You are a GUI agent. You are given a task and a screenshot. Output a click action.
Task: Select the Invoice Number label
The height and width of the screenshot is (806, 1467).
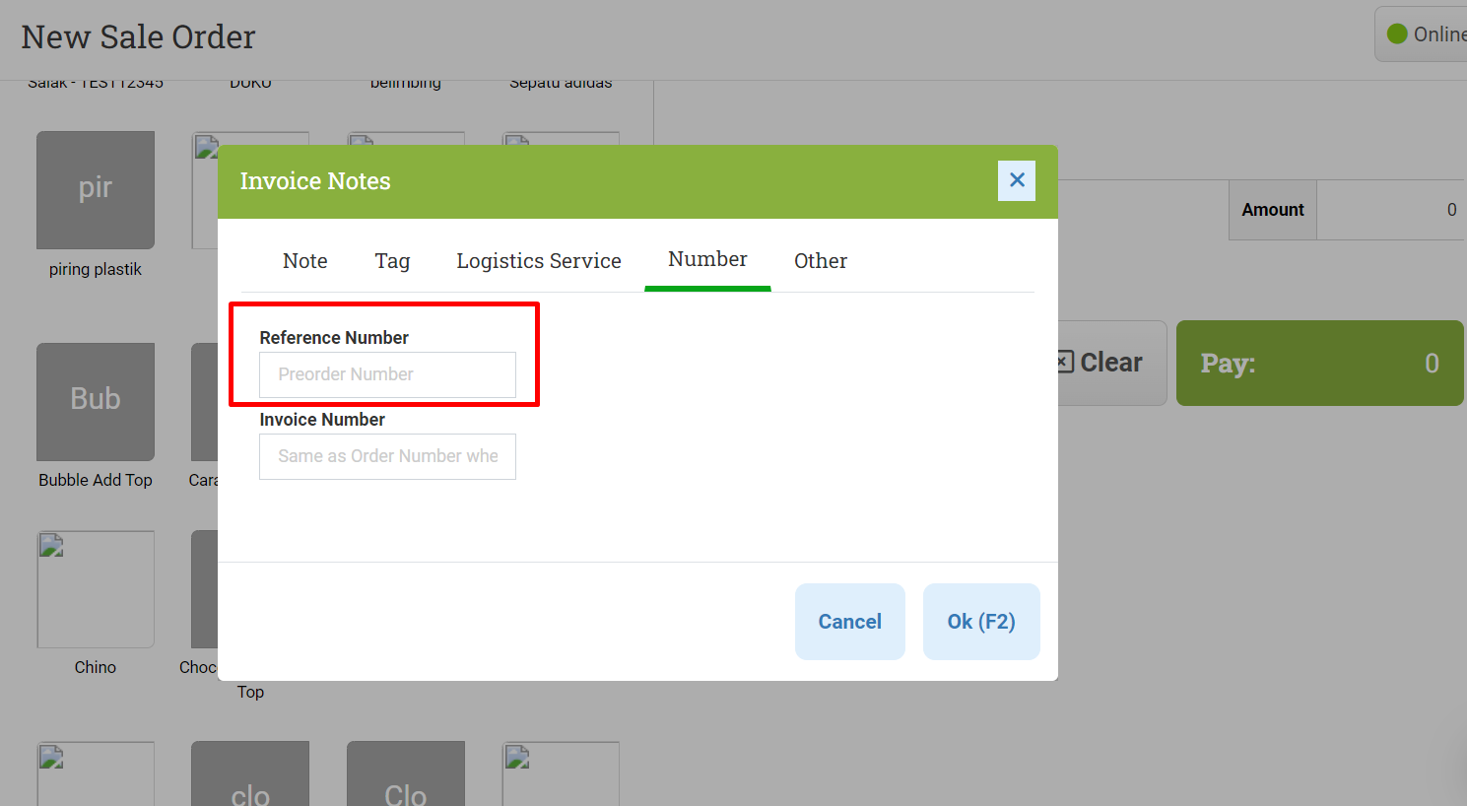click(x=322, y=420)
